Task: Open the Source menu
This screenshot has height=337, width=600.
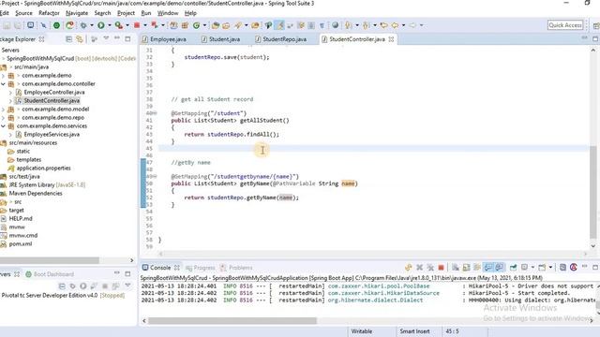Action: pos(23,13)
